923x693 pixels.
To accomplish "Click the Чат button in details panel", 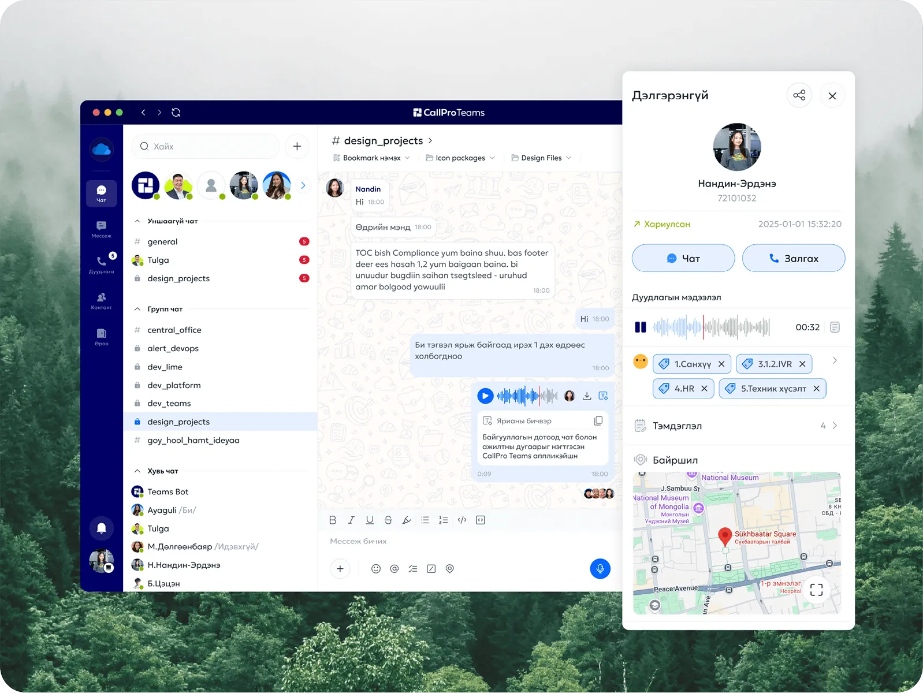I will [683, 259].
